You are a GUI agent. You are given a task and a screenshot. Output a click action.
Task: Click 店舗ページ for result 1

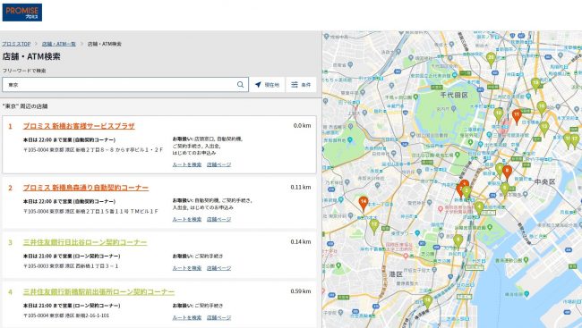[x=218, y=164]
